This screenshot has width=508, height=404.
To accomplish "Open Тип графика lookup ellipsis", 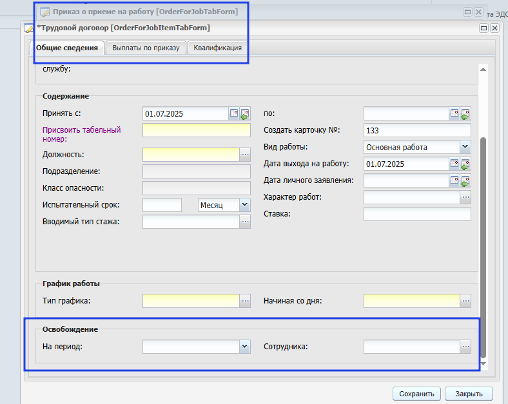I will coord(245,301).
